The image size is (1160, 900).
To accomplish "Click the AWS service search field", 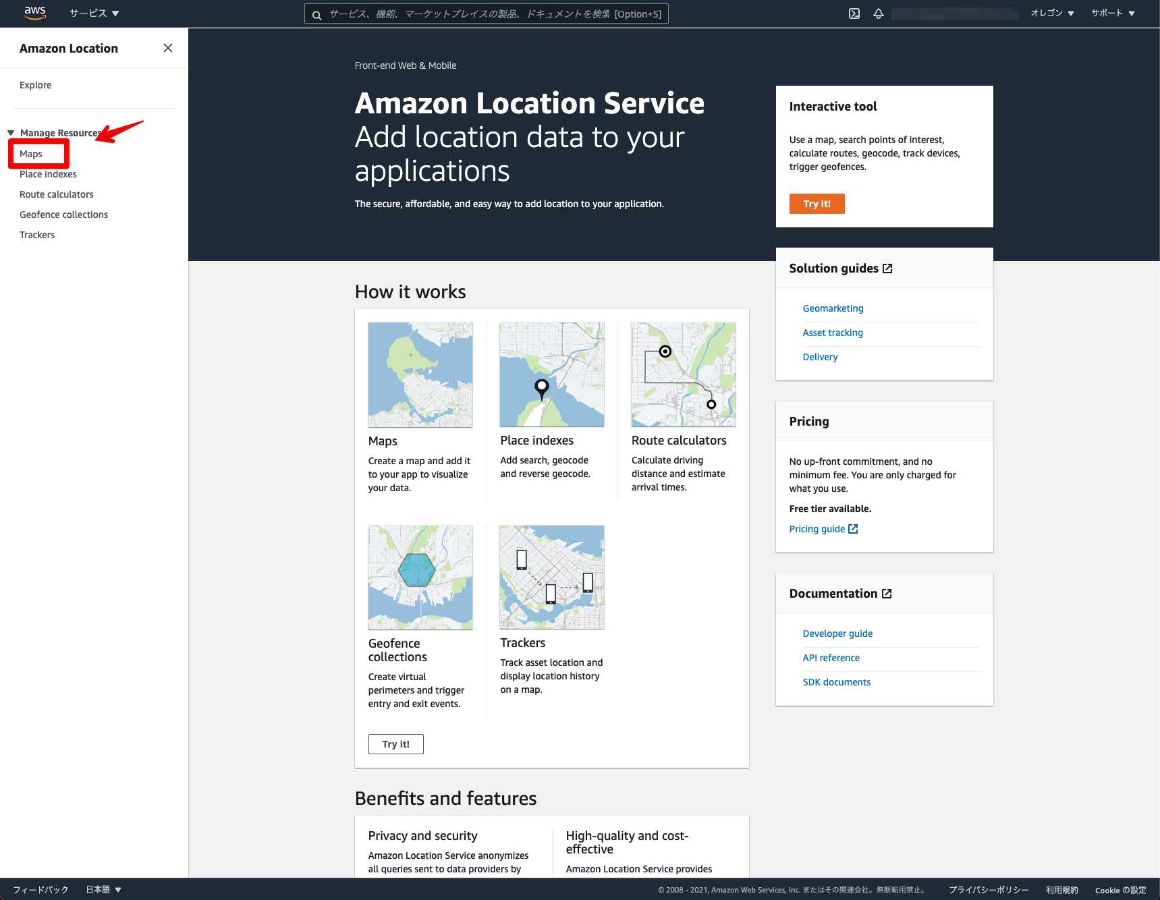I will pos(487,14).
